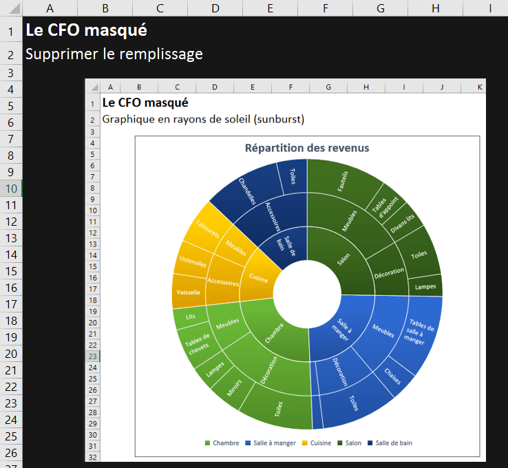
Task: Click the 'Répartition des revenus' chart title
Action: (x=307, y=148)
